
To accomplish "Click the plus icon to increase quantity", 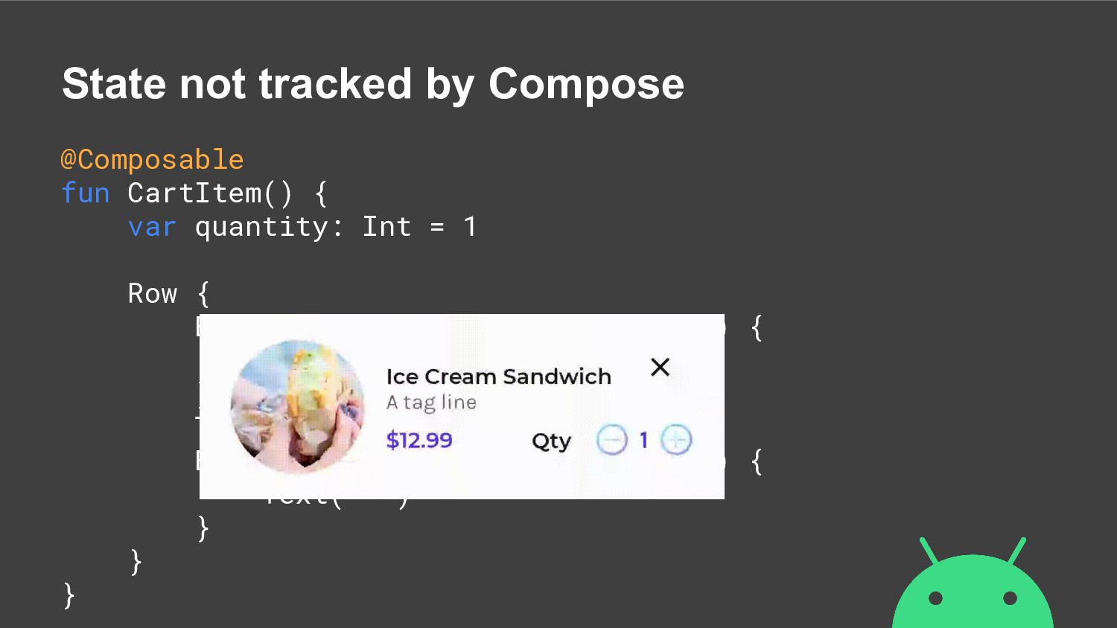I will point(676,440).
